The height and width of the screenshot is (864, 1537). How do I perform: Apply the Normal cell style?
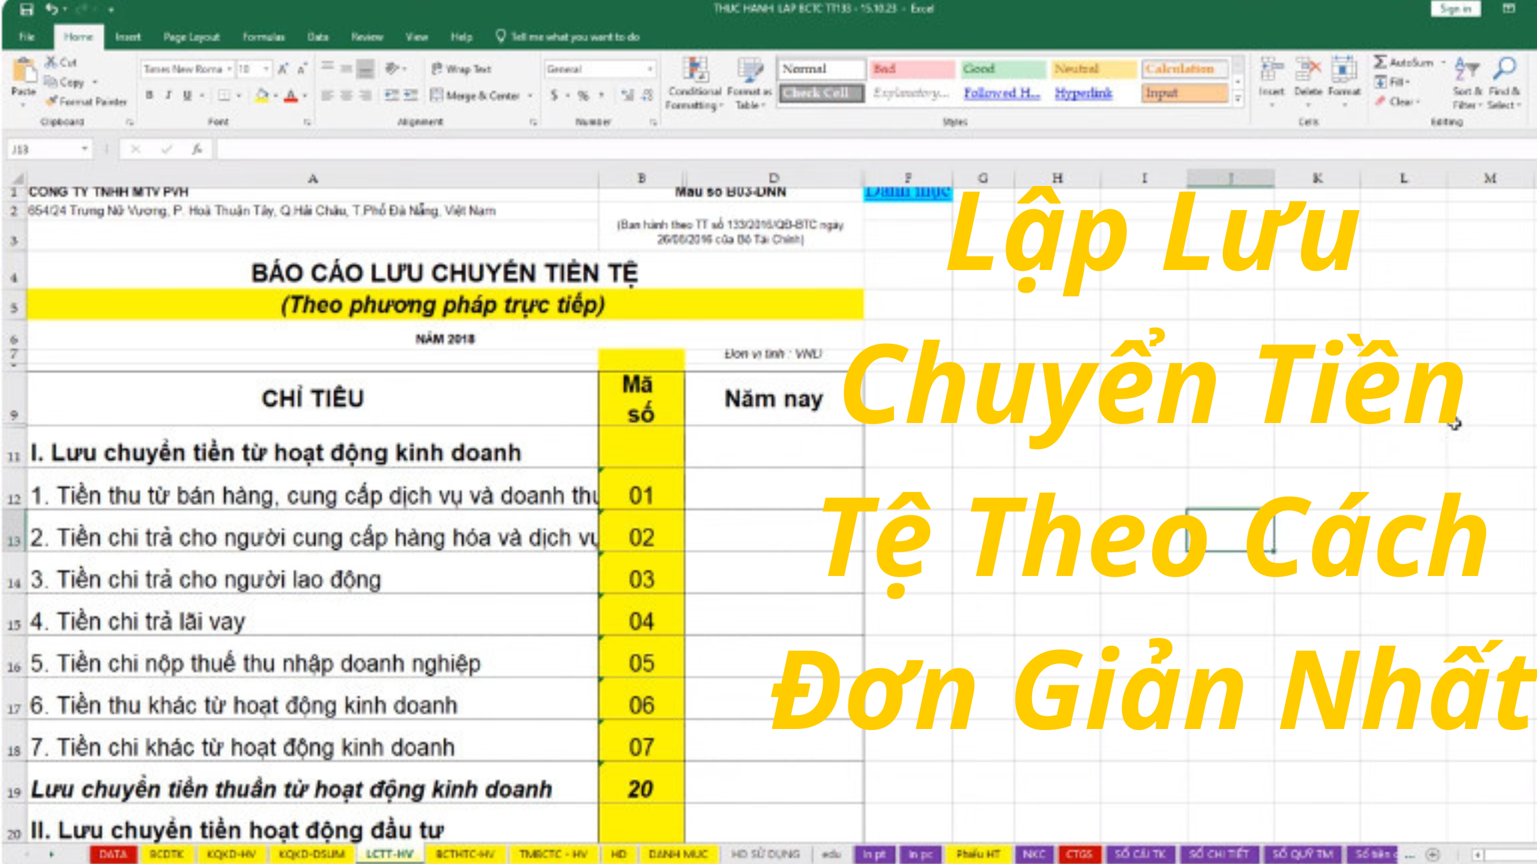click(821, 69)
